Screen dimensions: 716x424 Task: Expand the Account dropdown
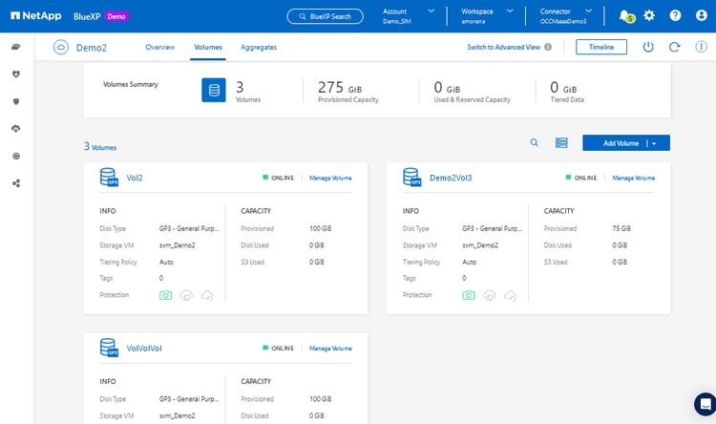click(x=432, y=11)
